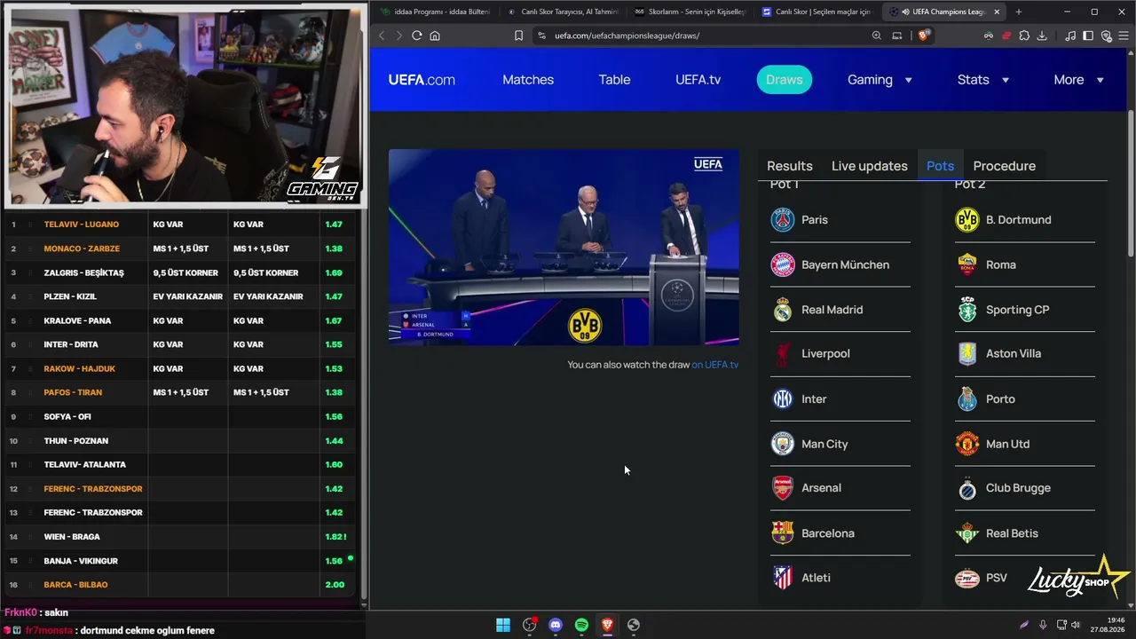
Task: Open the browser extensions puzzle icon
Action: coord(1024,35)
